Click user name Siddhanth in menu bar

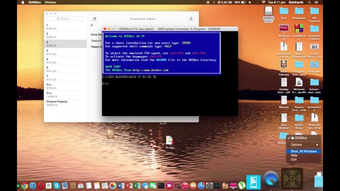[x=296, y=2]
